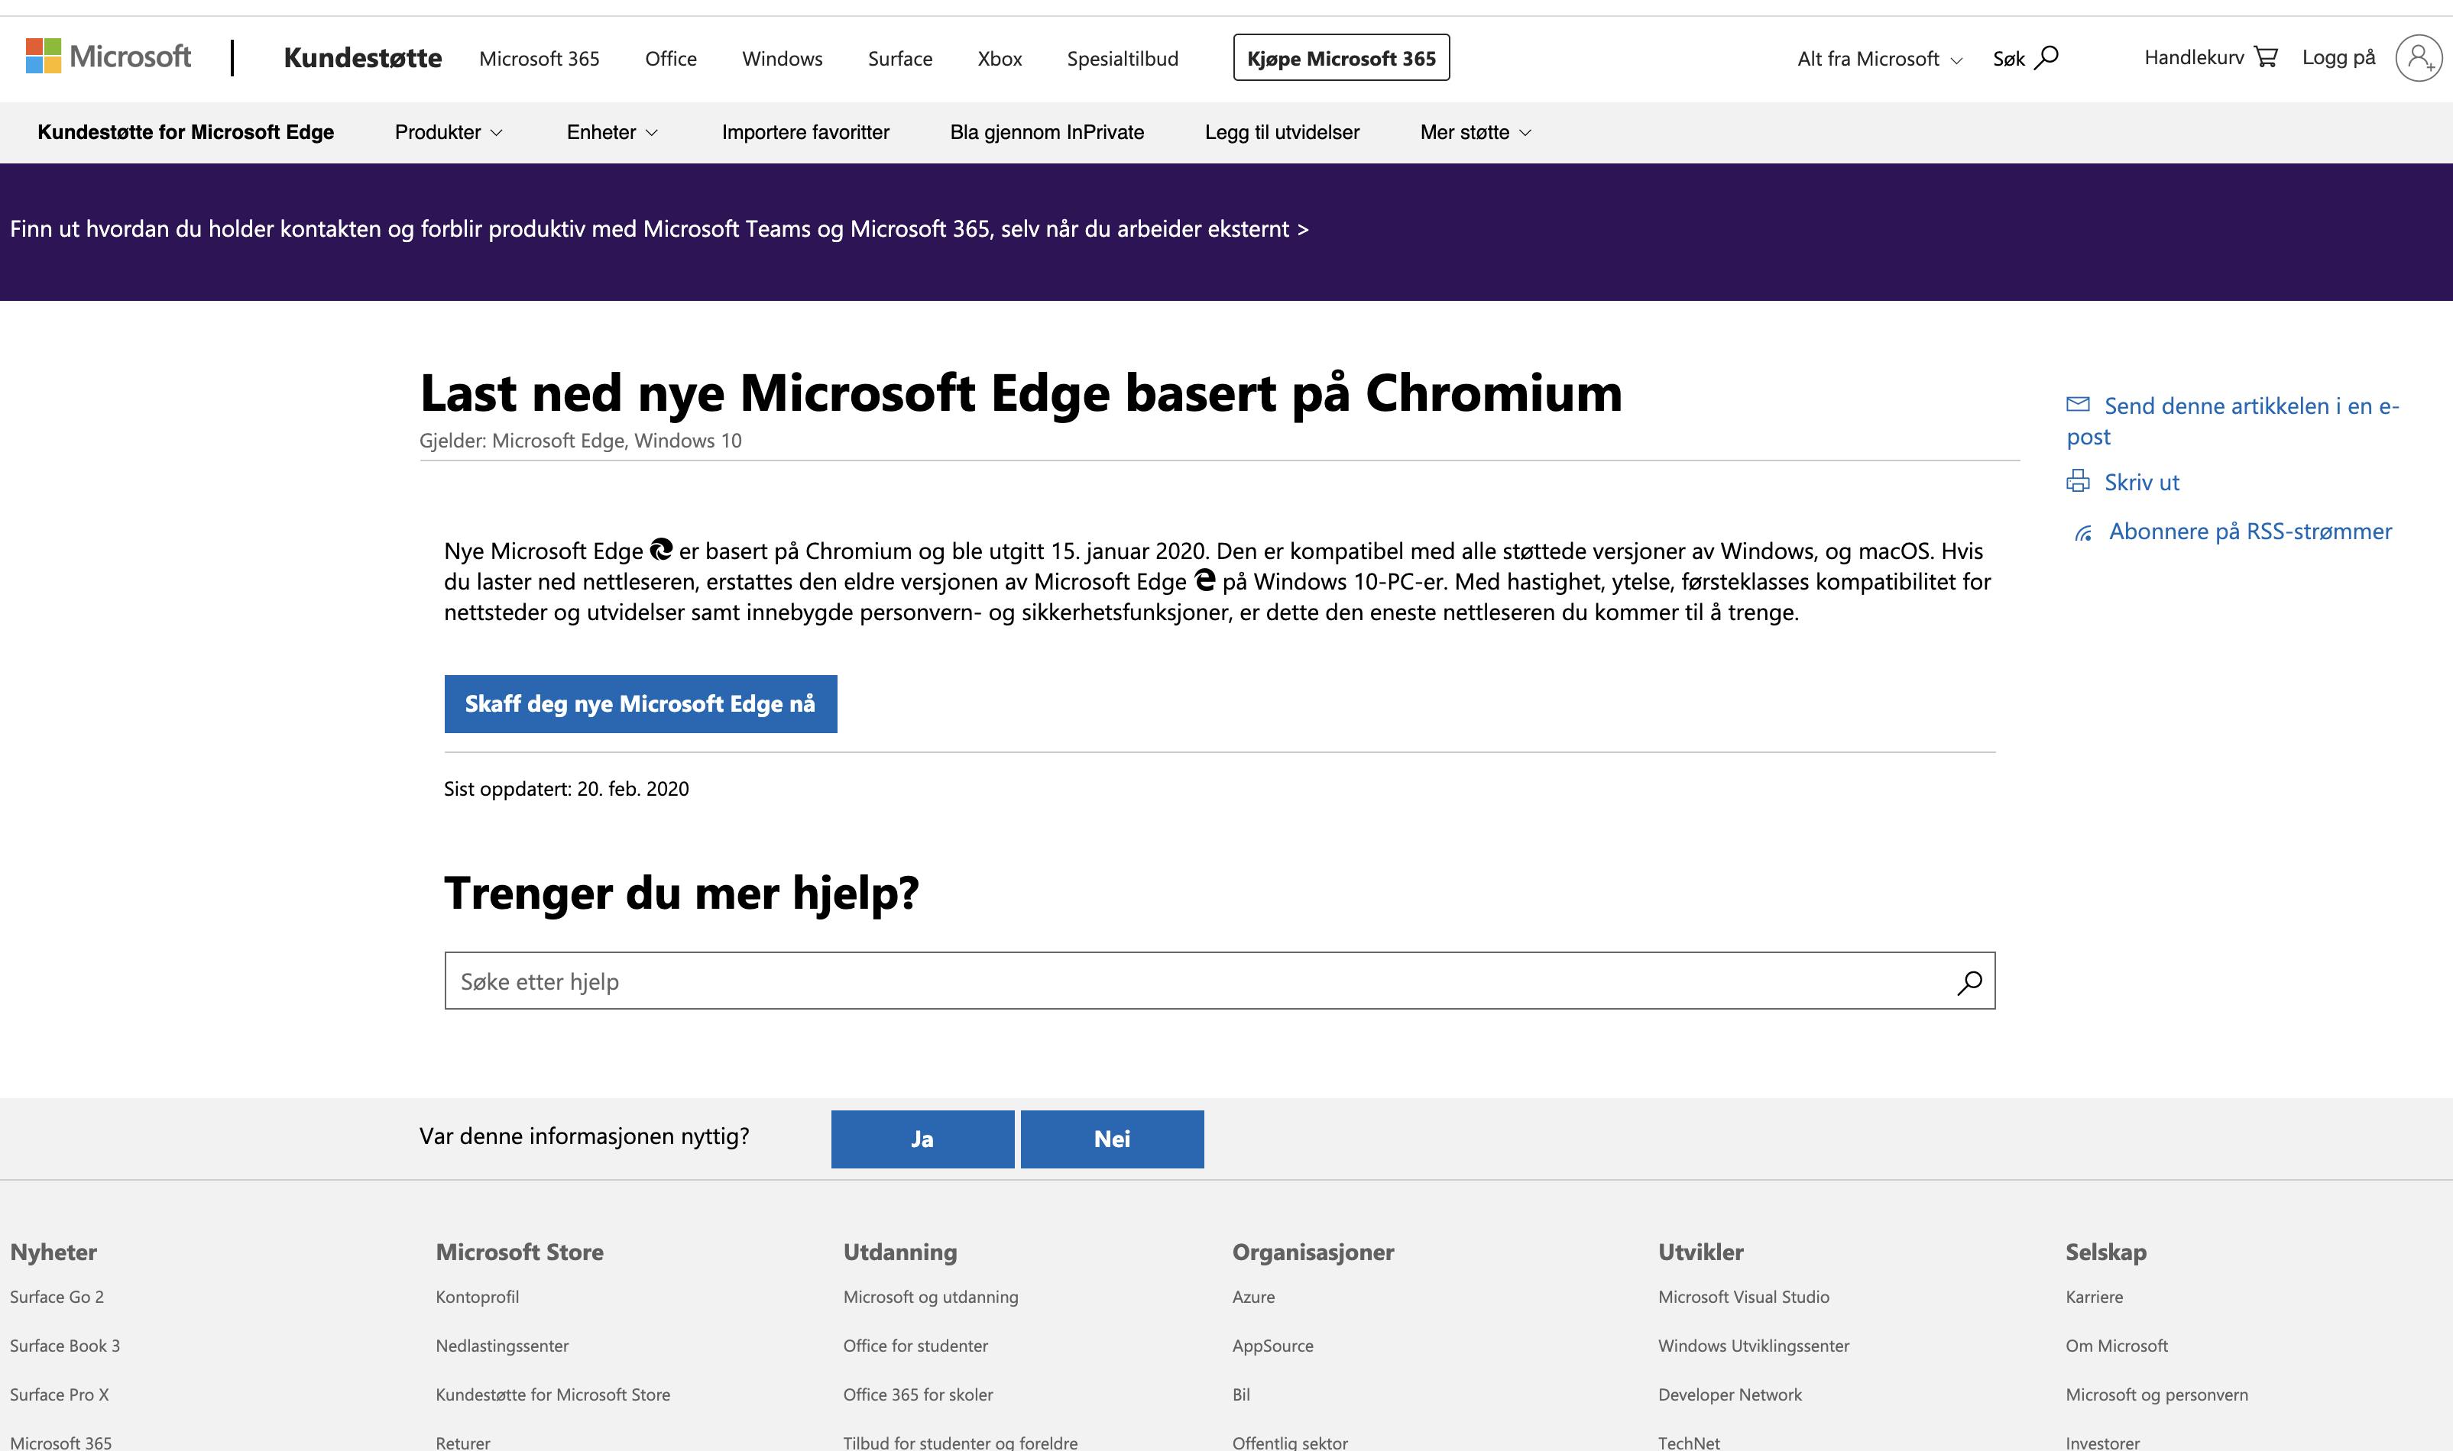Click the new Edge logo in article text

click(661, 550)
